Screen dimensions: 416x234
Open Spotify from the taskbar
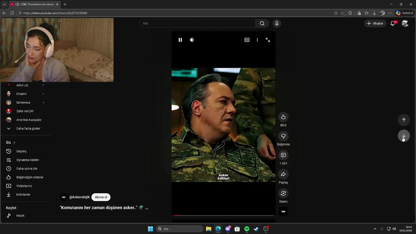pos(247,229)
